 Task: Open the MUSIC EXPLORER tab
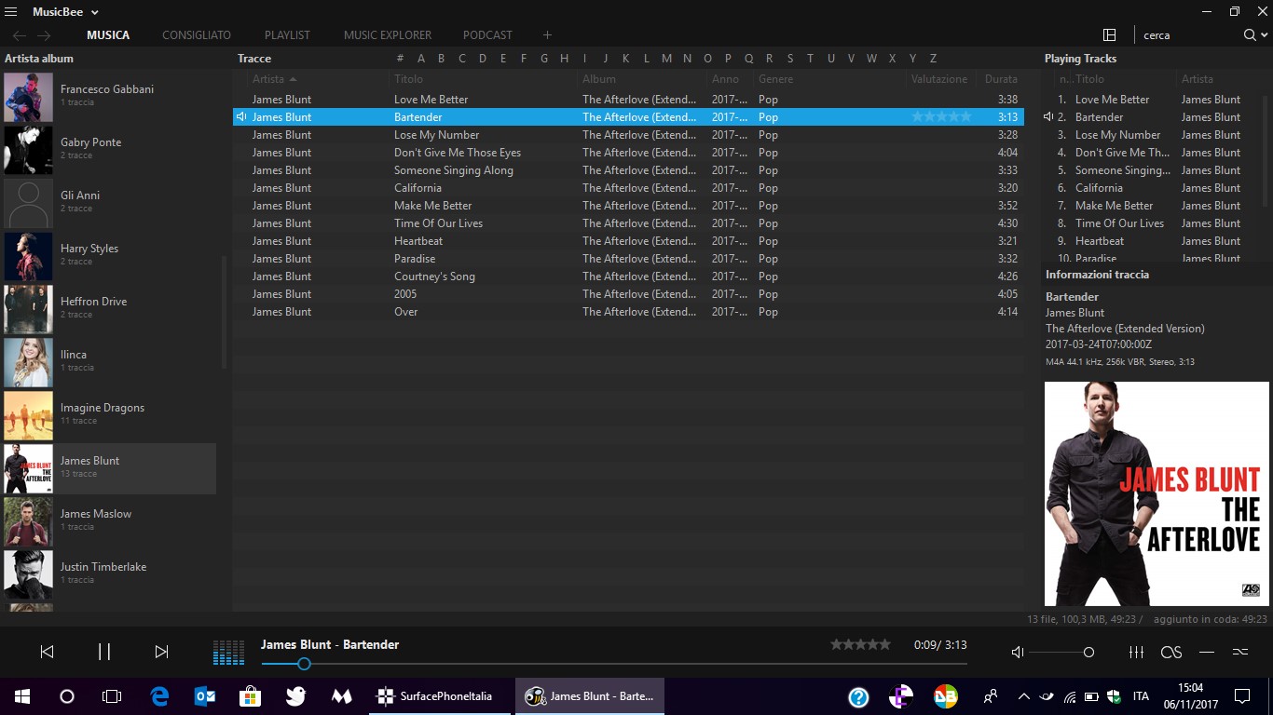pos(388,35)
